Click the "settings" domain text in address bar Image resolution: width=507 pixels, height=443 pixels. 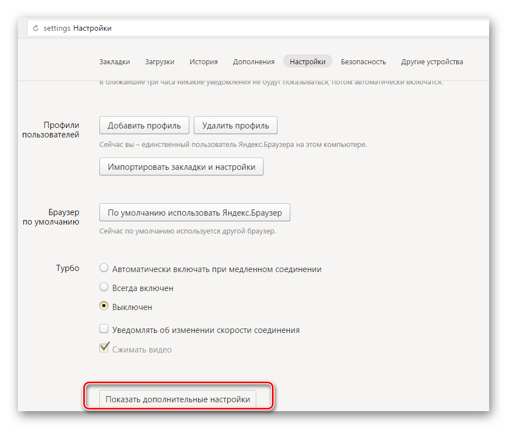(x=57, y=28)
